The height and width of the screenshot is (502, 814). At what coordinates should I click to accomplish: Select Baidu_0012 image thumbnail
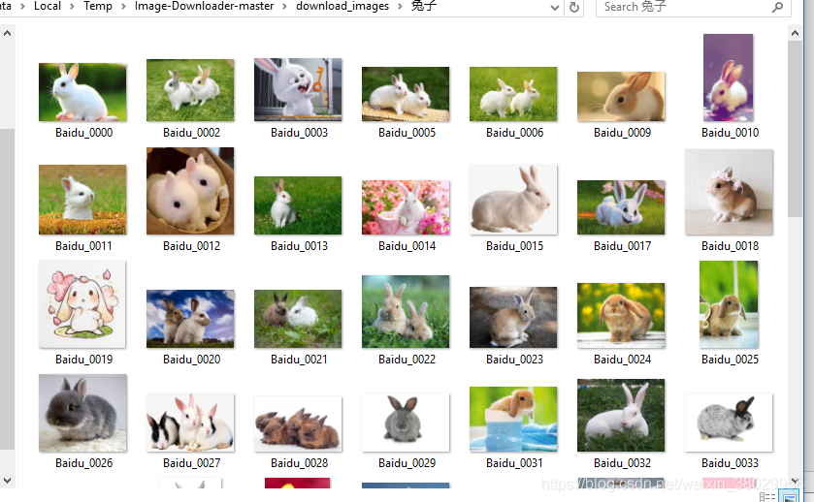190,191
